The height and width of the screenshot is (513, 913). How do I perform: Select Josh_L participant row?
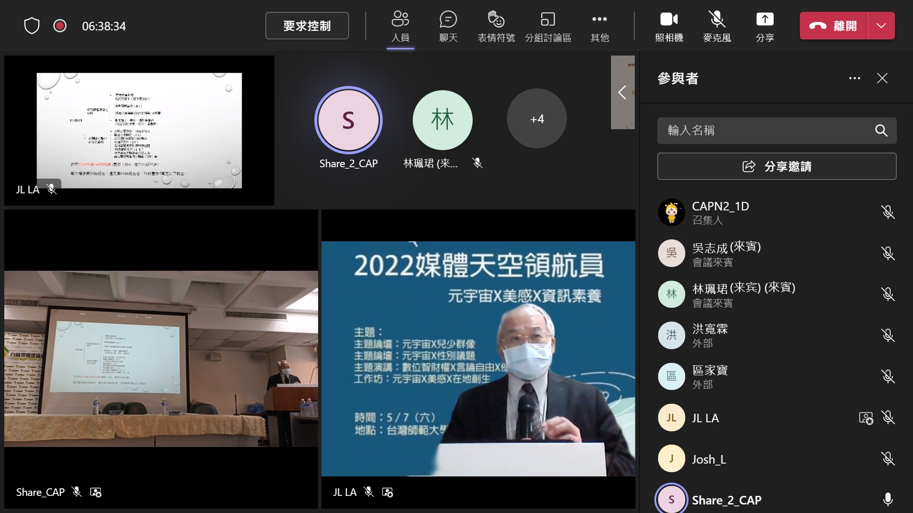coord(777,459)
